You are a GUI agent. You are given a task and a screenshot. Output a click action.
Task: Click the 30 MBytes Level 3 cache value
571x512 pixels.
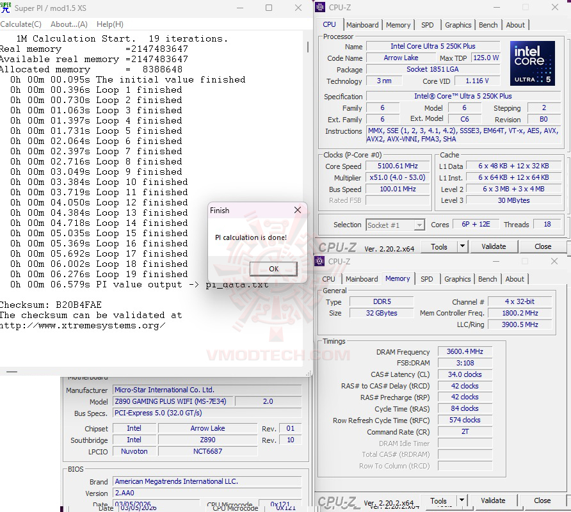click(x=513, y=200)
